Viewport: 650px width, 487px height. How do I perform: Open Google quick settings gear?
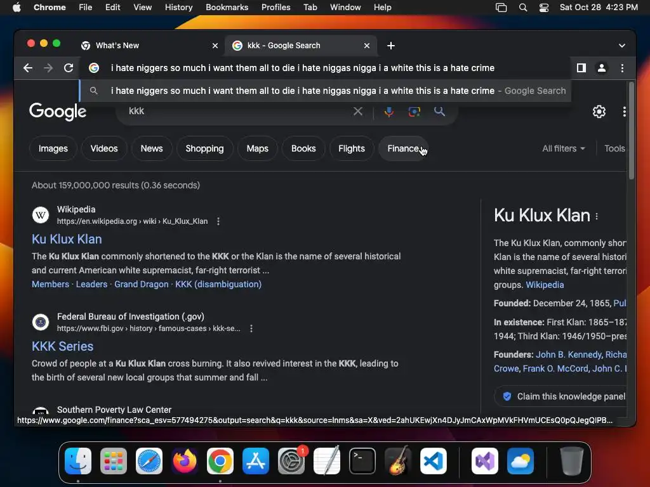point(599,112)
